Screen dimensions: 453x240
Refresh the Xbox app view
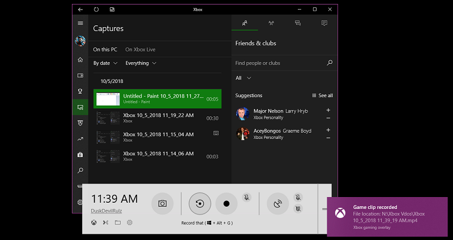pos(96,10)
